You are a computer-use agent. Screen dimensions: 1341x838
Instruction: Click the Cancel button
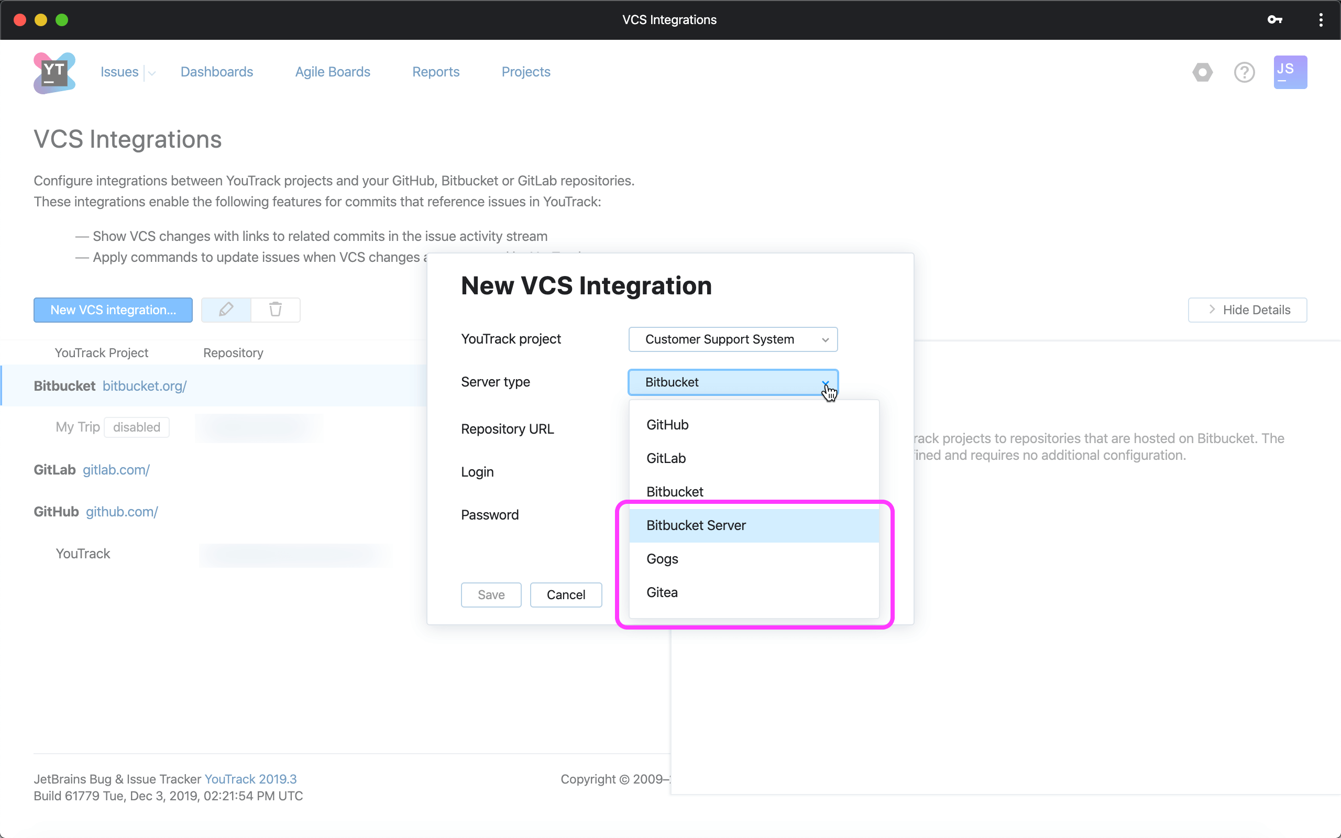[565, 594]
